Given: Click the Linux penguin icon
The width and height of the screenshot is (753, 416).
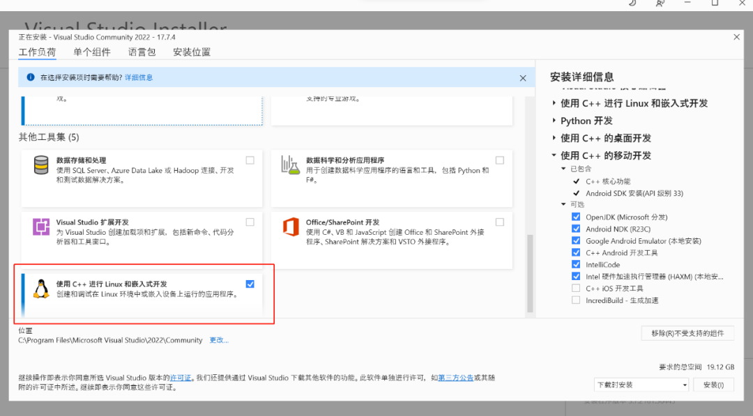Looking at the screenshot, I should tap(41, 288).
